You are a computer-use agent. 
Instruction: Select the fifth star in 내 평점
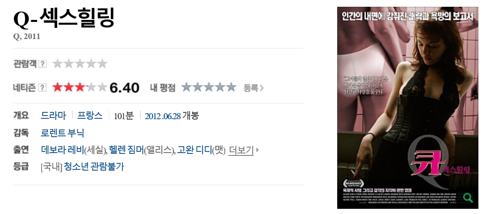tap(231, 87)
